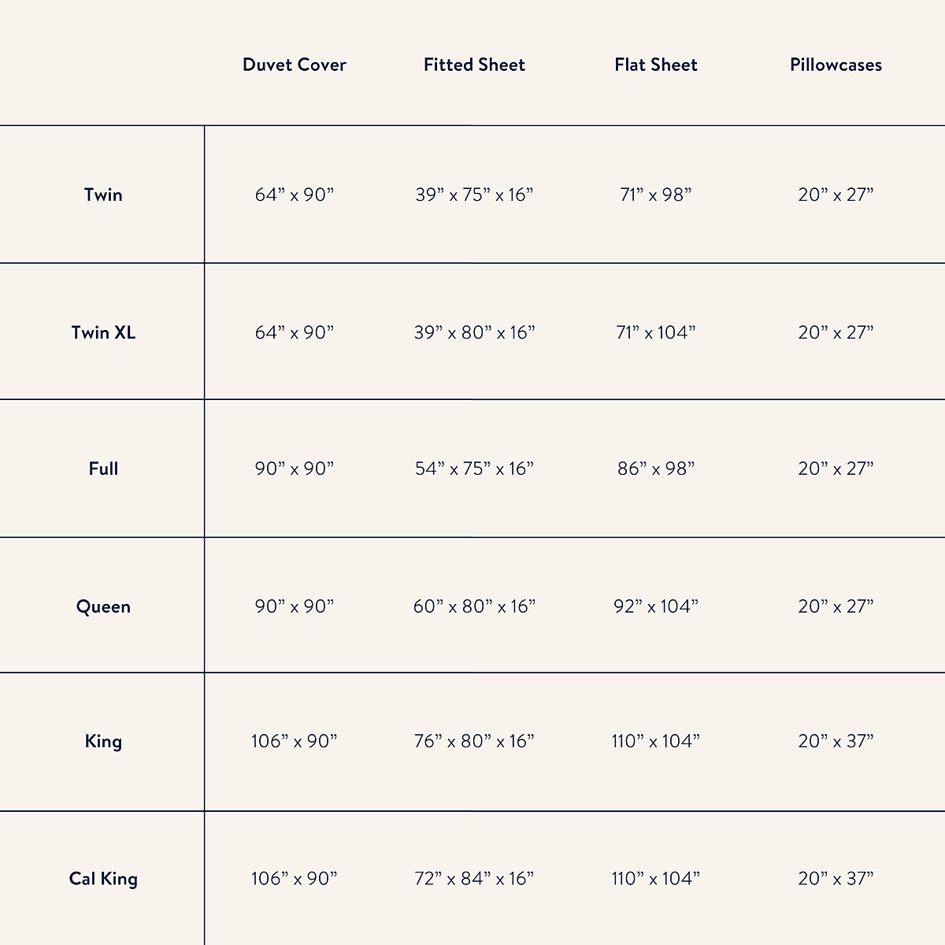The width and height of the screenshot is (945, 945).
Task: Click the Flat Sheet column header
Action: tap(656, 65)
